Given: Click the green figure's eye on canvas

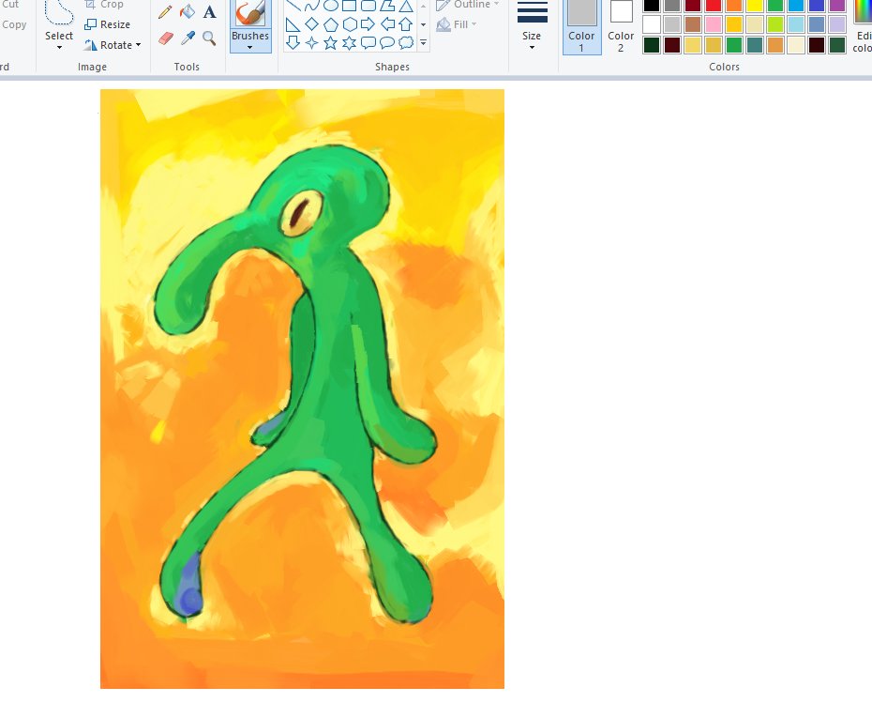Looking at the screenshot, I should tap(301, 213).
